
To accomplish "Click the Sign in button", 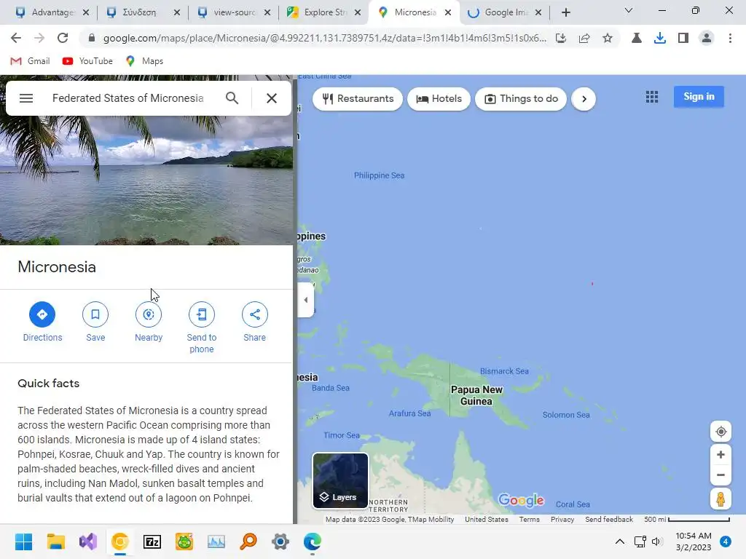I will point(699,97).
